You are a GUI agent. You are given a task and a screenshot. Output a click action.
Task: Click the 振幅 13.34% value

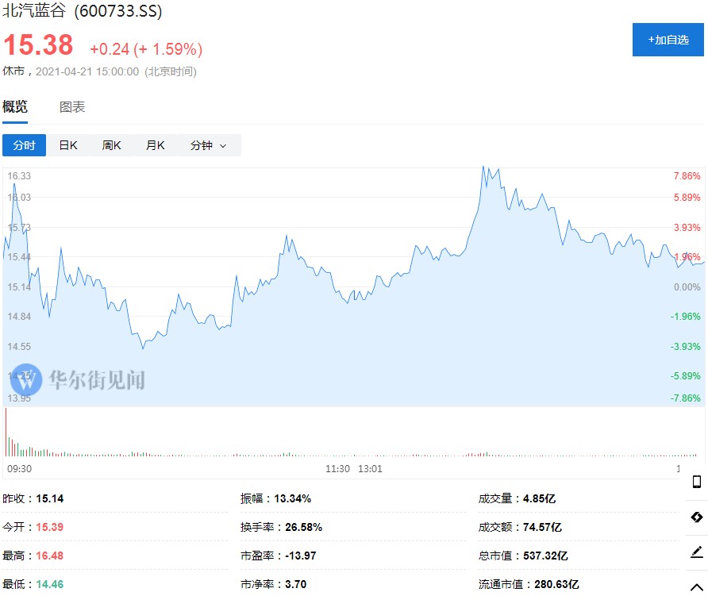click(293, 498)
